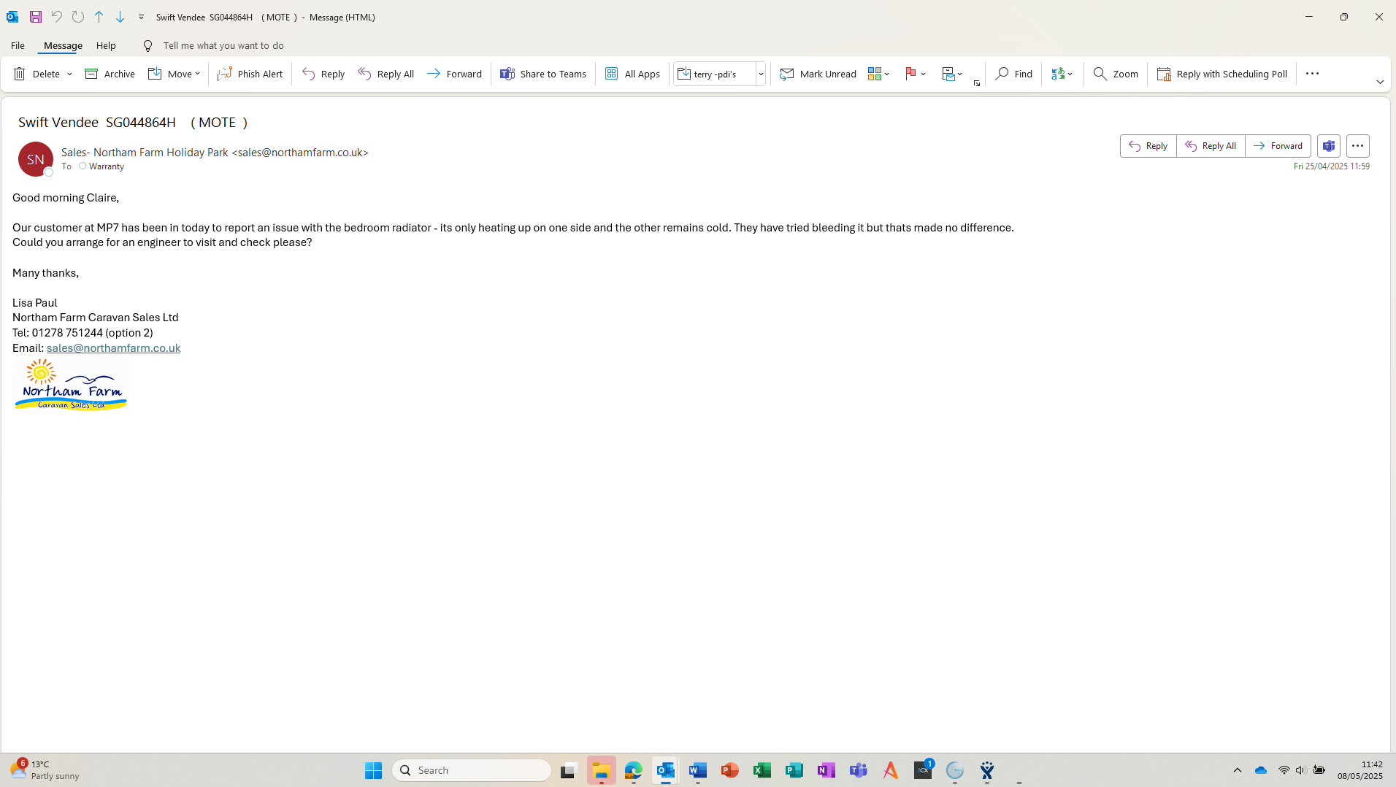Open the Move dropdown
Screen dimensions: 1396x787
pyautogui.click(x=174, y=74)
